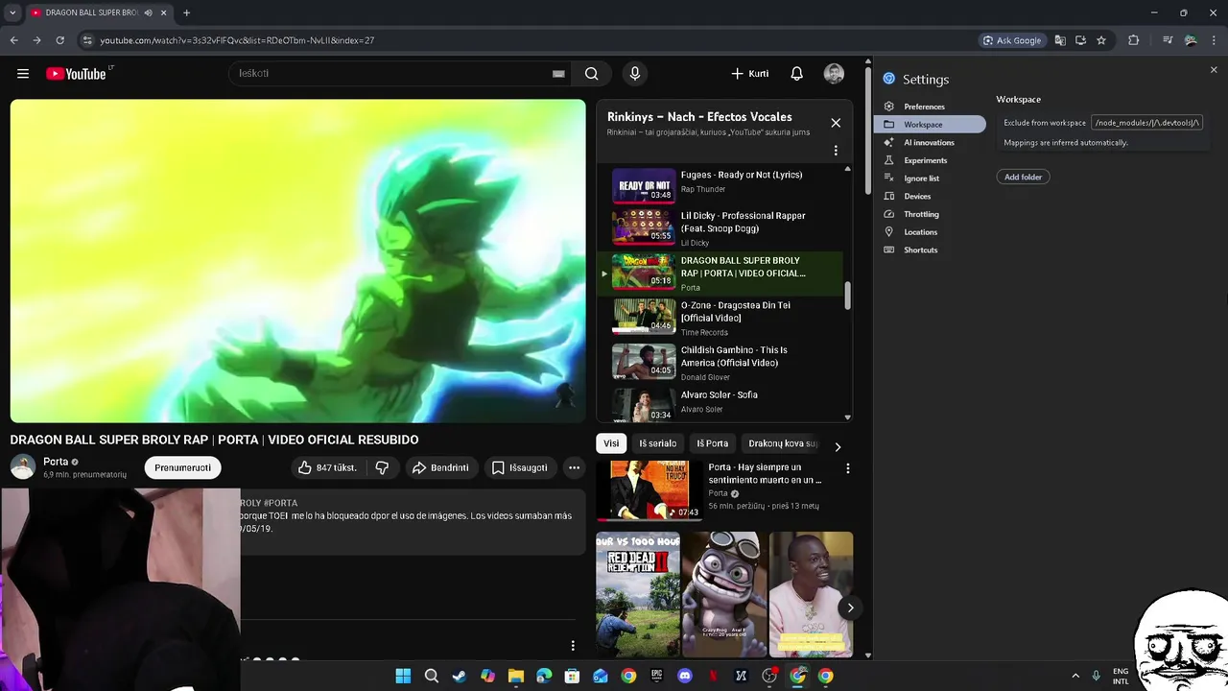Image resolution: width=1228 pixels, height=691 pixels.
Task: Mute the tab via the speaker icon
Action: point(148,12)
